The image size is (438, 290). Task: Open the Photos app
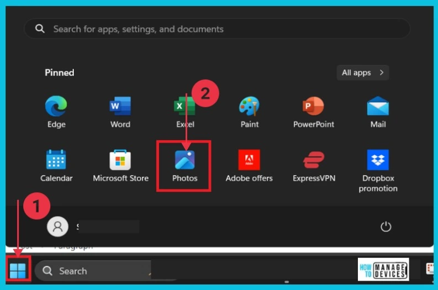coord(184,166)
